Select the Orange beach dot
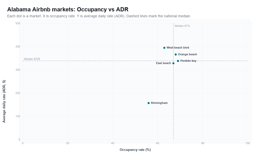The width and height of the screenshot is (258, 155). tap(175, 55)
